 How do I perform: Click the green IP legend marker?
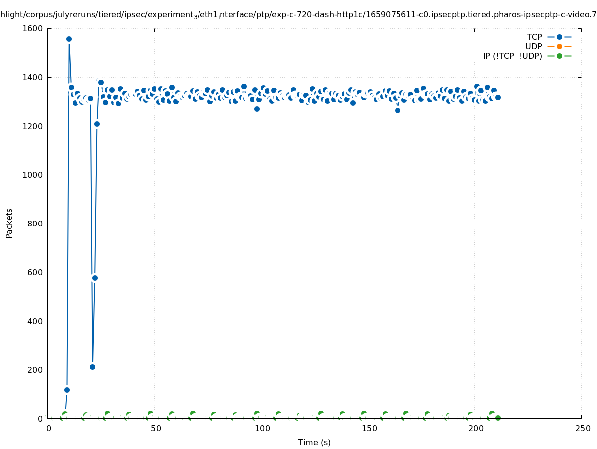pyautogui.click(x=559, y=56)
